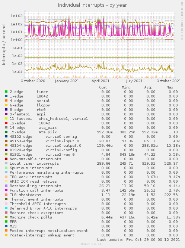Click the Munin 2.0.33-1 footer text
The width and height of the screenshot is (185, 248).
92,244
